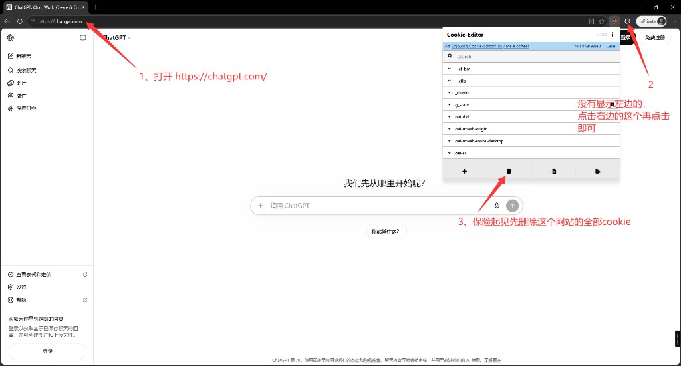Open external link icon beside pricing item
This screenshot has width=681, height=366.
(85, 274)
